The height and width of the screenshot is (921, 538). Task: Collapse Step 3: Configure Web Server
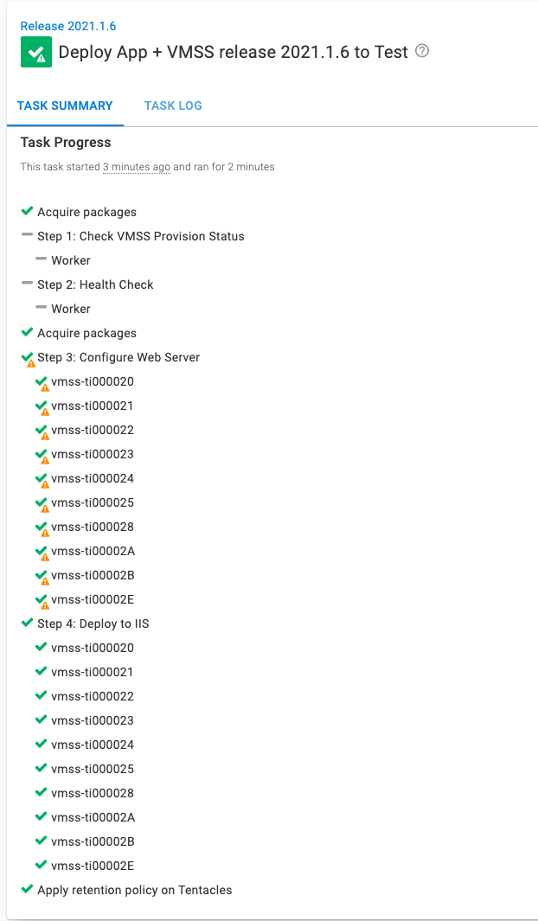(118, 356)
